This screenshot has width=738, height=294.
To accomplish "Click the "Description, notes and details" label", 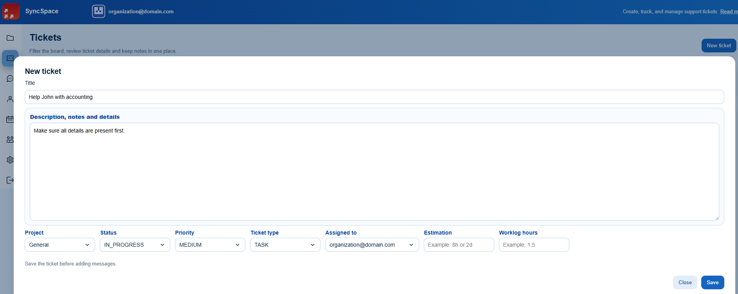I will (x=75, y=117).
